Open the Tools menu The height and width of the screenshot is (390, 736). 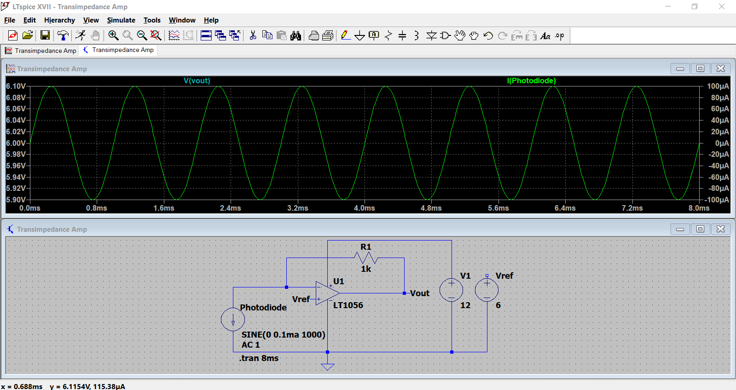152,20
